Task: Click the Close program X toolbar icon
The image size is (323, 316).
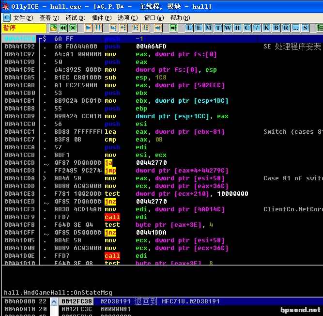Action: click(73, 28)
